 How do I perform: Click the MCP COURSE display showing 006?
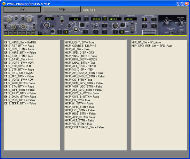click(x=49, y=19)
